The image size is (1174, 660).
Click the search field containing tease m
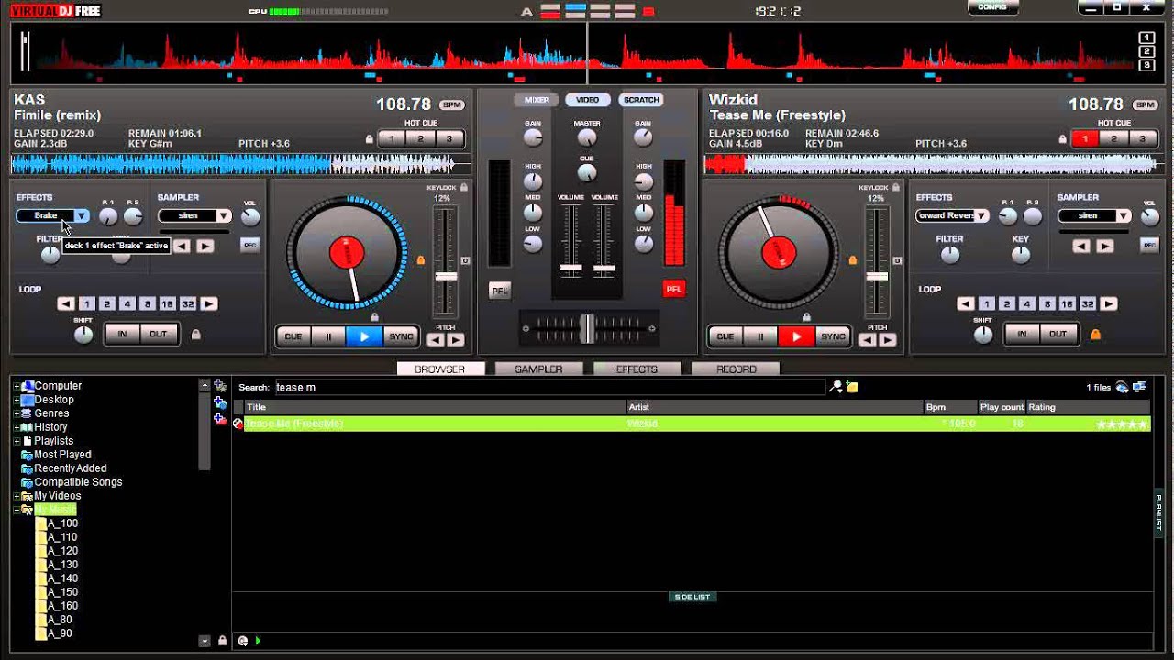pyautogui.click(x=548, y=388)
